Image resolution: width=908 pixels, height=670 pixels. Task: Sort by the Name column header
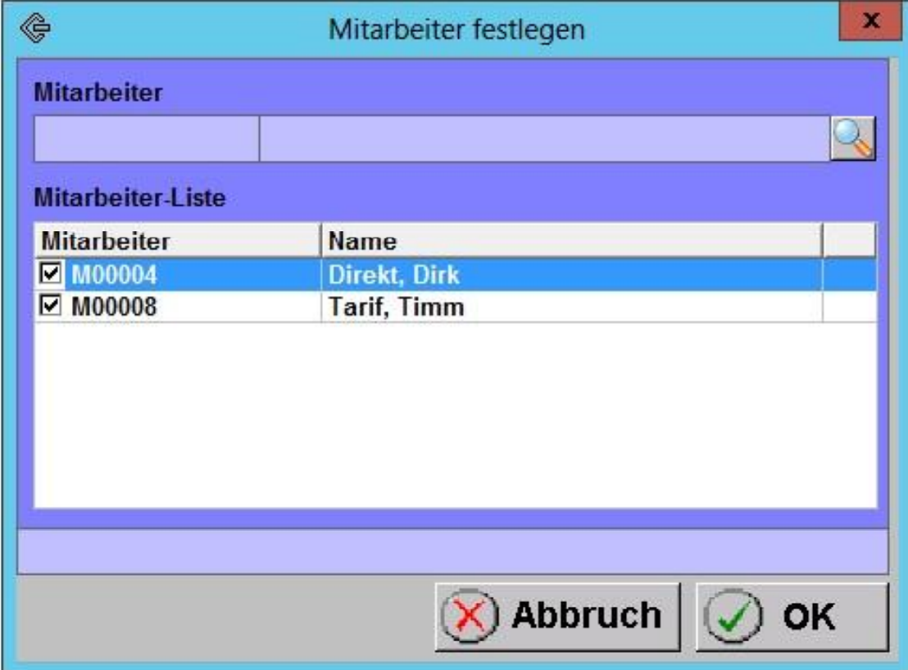click(x=570, y=241)
